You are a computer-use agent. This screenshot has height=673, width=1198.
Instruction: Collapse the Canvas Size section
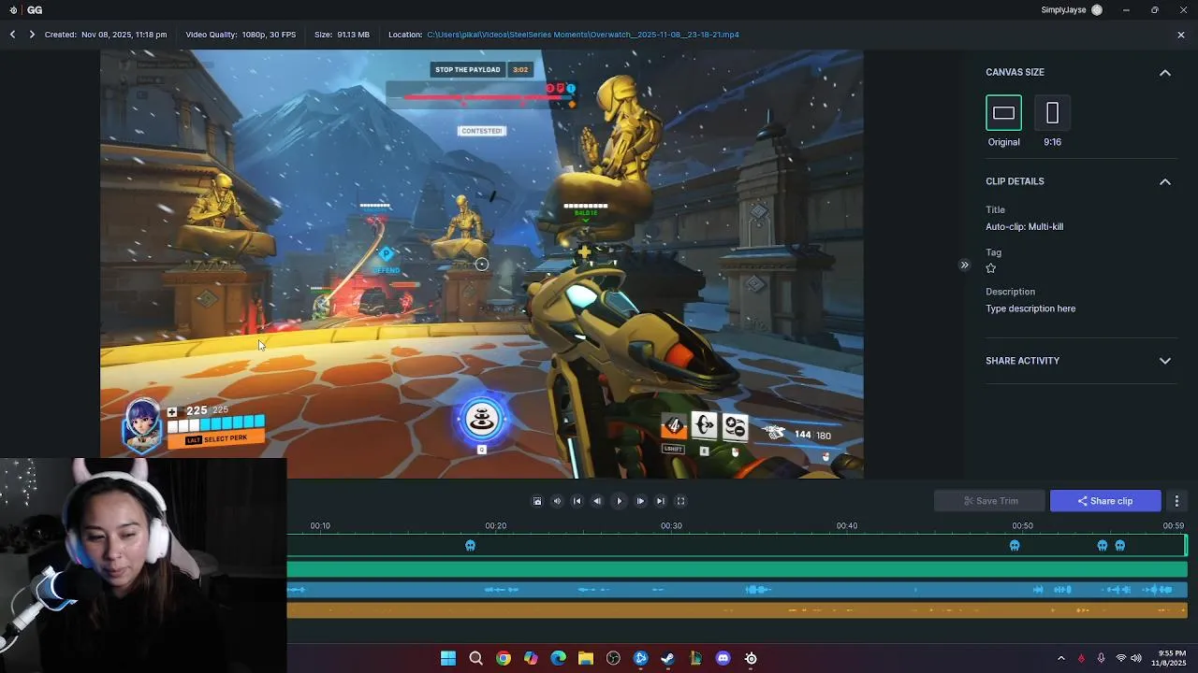pos(1165,72)
